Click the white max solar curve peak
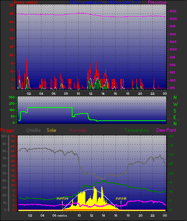 click(x=91, y=189)
